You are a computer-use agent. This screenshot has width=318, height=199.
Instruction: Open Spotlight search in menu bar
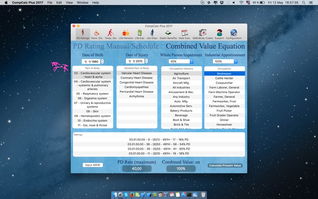click(304, 3)
